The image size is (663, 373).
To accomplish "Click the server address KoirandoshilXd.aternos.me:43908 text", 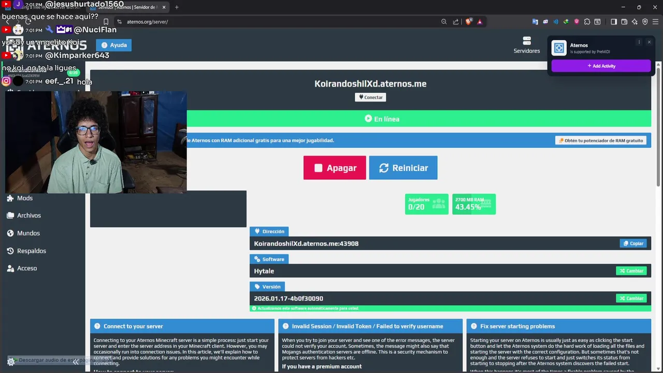I will coord(306,243).
